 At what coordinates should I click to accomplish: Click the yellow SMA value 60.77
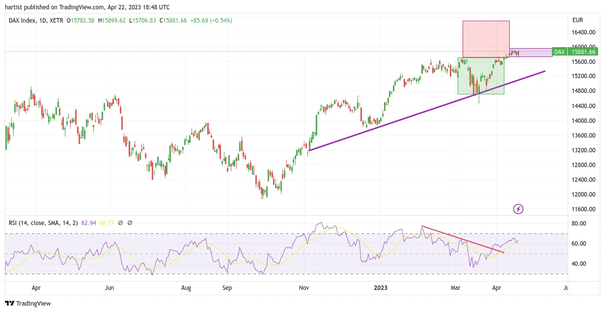click(108, 223)
